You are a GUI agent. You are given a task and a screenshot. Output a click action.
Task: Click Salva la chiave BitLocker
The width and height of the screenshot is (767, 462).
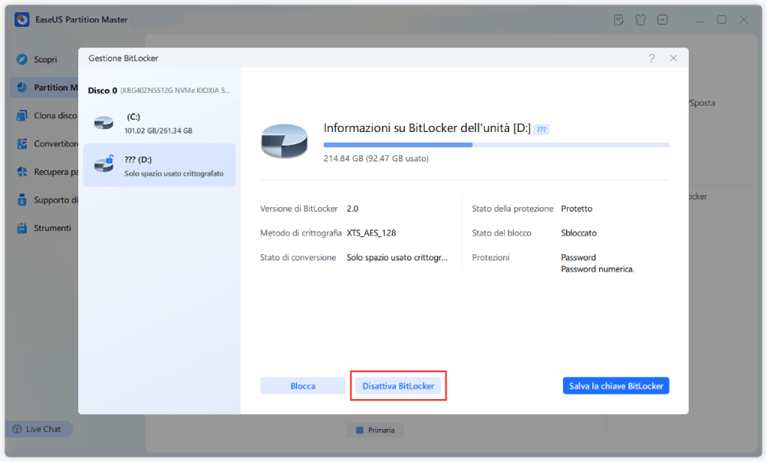point(616,386)
